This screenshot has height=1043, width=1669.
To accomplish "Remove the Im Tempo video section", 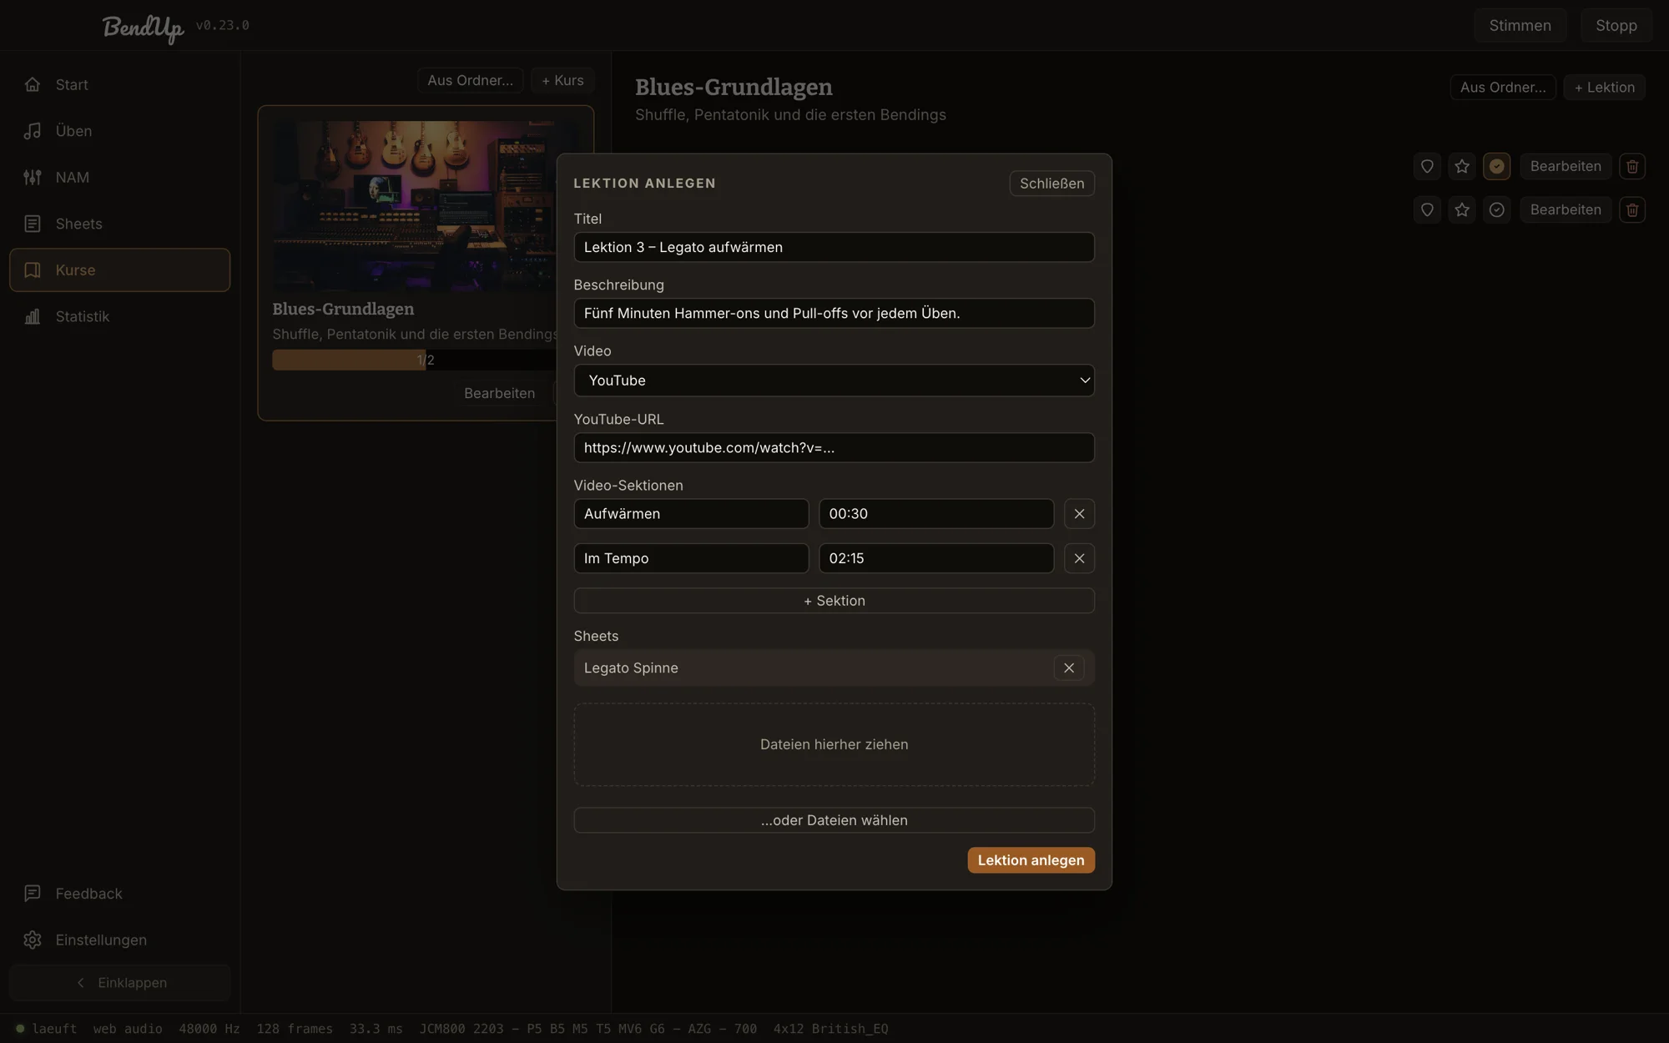I will 1079,558.
